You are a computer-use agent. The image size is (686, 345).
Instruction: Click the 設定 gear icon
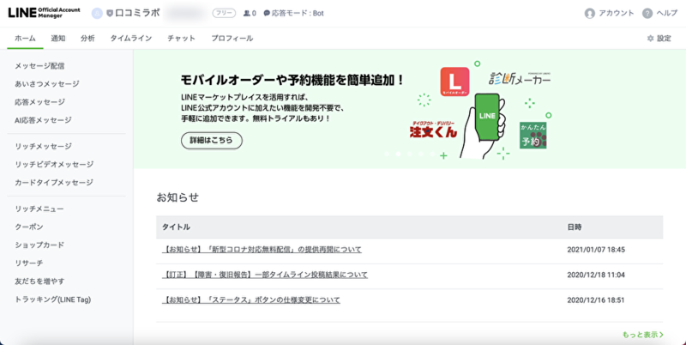click(x=651, y=39)
